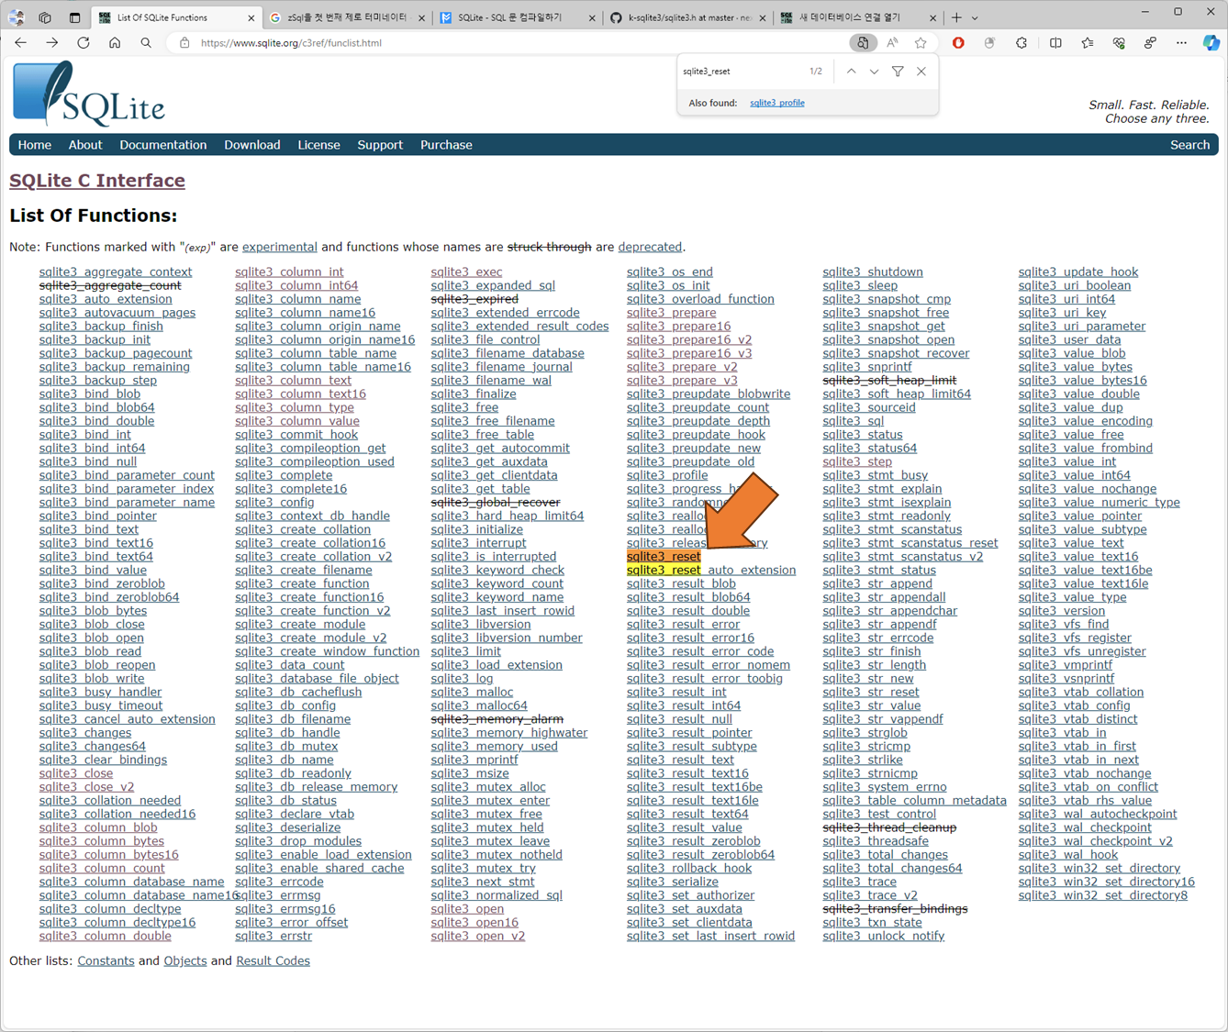Open the Documentation menu item
The height and width of the screenshot is (1032, 1228).
tap(163, 145)
